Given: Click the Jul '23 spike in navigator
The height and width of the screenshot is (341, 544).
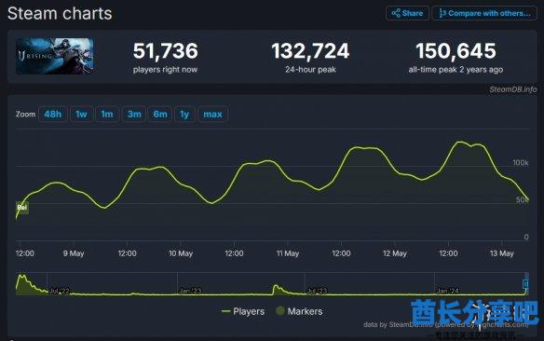Looking at the screenshot, I should 276,287.
